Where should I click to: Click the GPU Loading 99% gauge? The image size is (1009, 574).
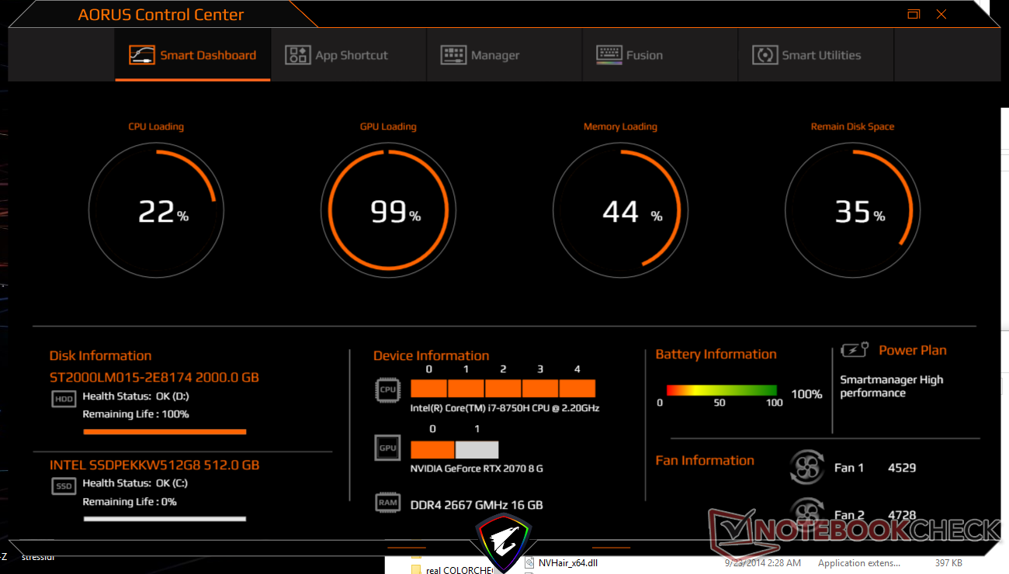click(388, 210)
